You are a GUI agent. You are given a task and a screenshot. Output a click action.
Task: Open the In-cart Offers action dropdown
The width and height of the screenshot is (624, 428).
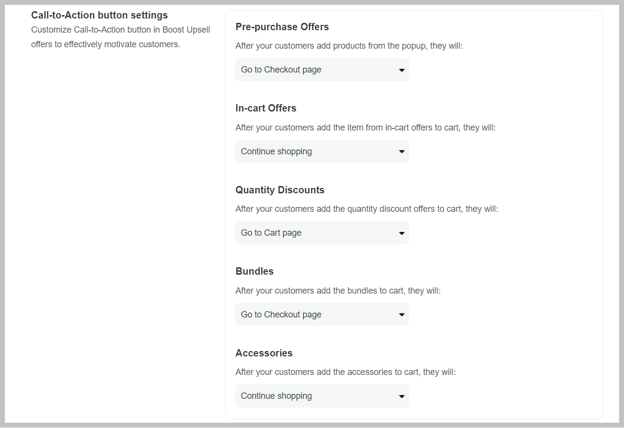pos(321,151)
